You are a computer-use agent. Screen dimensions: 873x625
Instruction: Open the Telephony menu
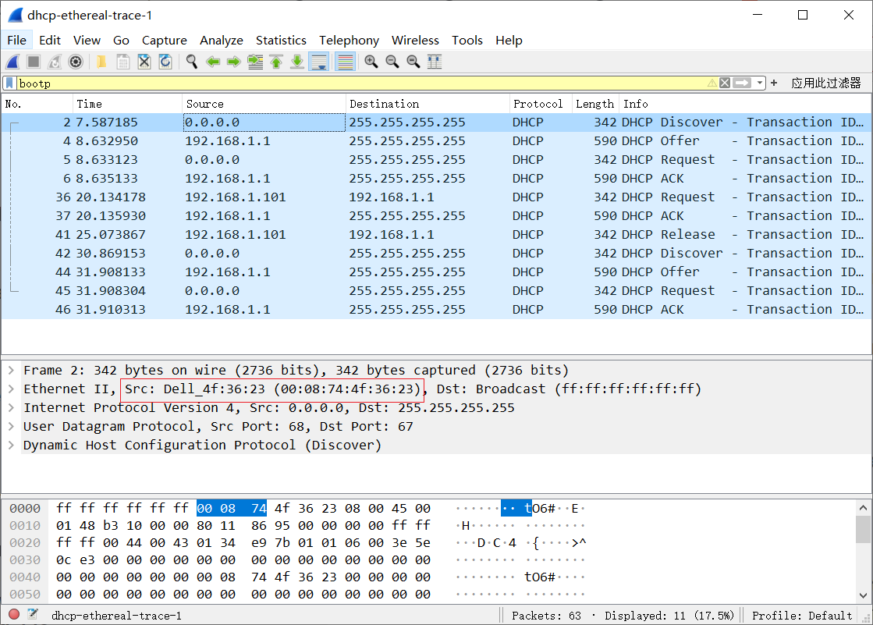349,40
